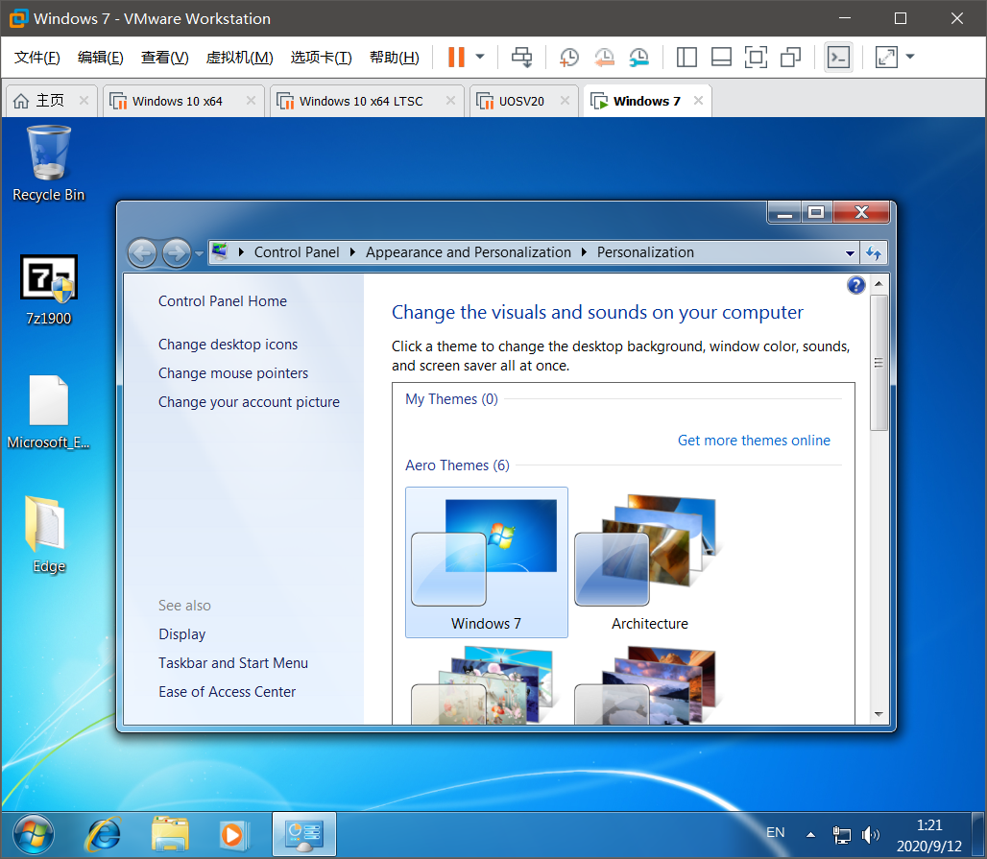The width and height of the screenshot is (987, 859).
Task: Click the Windows Start orb
Action: coord(34,833)
